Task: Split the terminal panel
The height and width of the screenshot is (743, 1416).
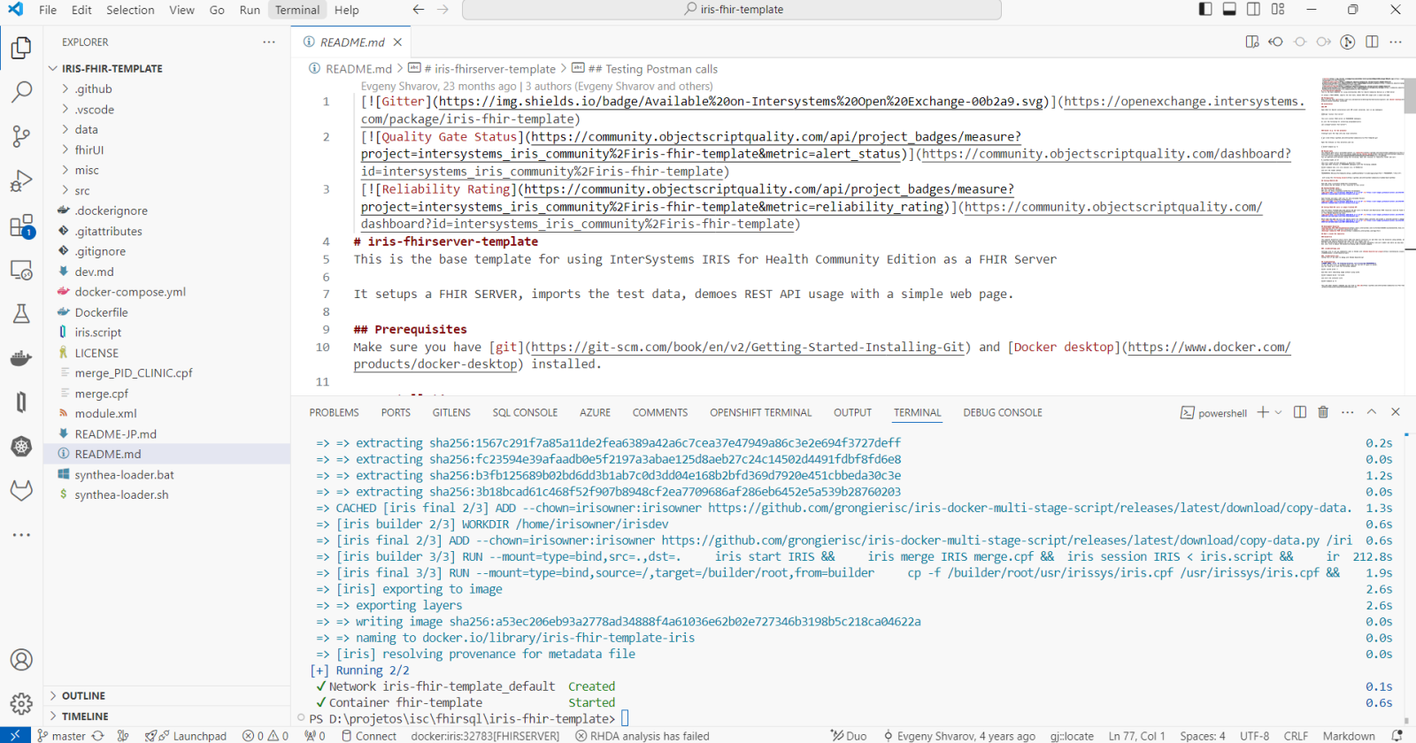Action: [1300, 412]
